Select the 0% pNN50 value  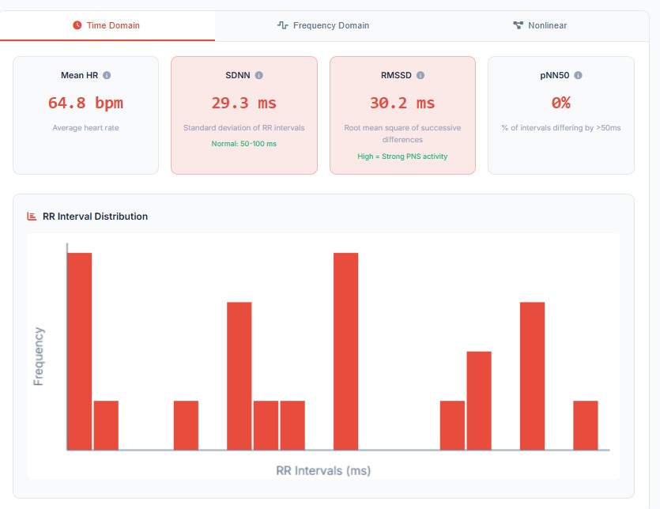pyautogui.click(x=560, y=103)
